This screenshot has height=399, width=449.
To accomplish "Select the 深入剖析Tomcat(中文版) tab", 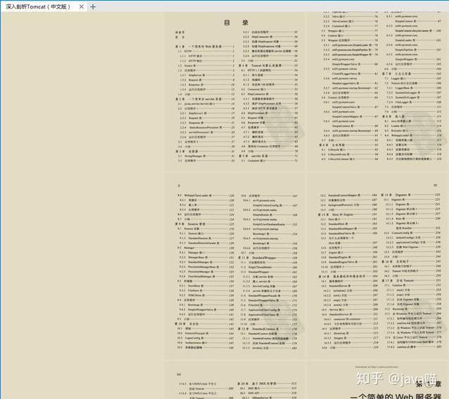I will (43, 6).
